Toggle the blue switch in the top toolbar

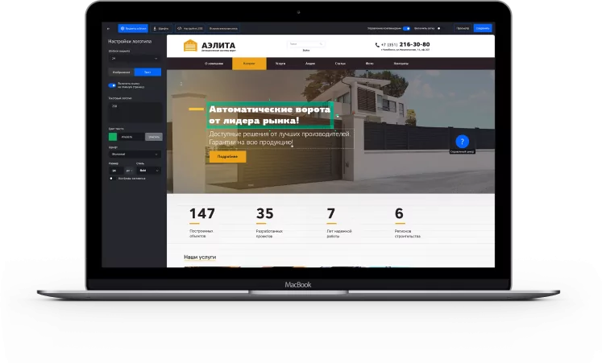(x=406, y=28)
